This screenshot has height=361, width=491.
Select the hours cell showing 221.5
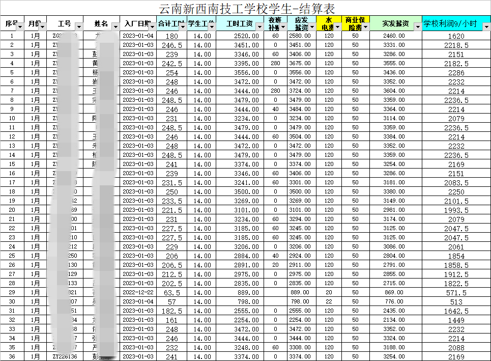coord(171,210)
